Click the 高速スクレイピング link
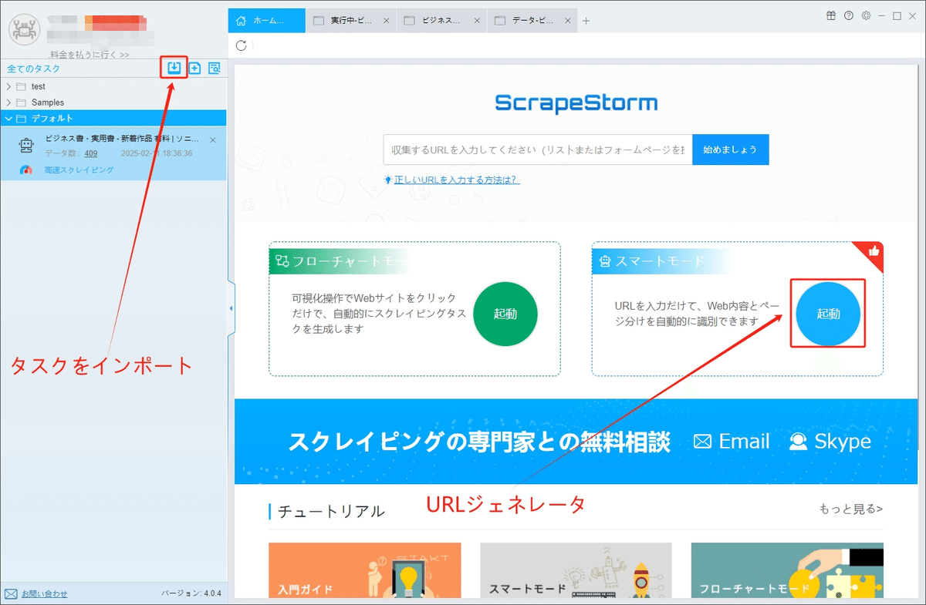This screenshot has width=926, height=605. pyautogui.click(x=79, y=170)
